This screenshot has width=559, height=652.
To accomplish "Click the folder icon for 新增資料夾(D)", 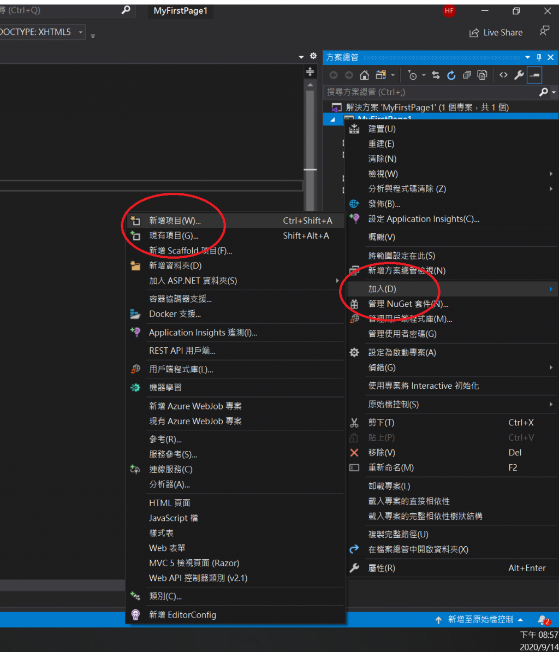I will pyautogui.click(x=135, y=265).
